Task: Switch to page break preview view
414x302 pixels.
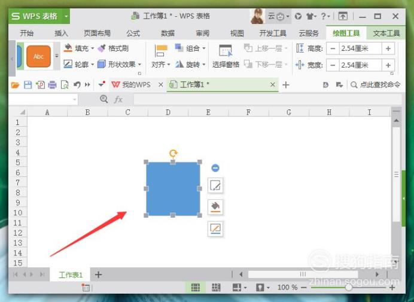Action: pos(216,288)
